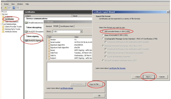Choose PKCS #7 Certificates (.P7B) format
Image resolution: width=171 pixels, height=99 pixels.
[x=103, y=39]
